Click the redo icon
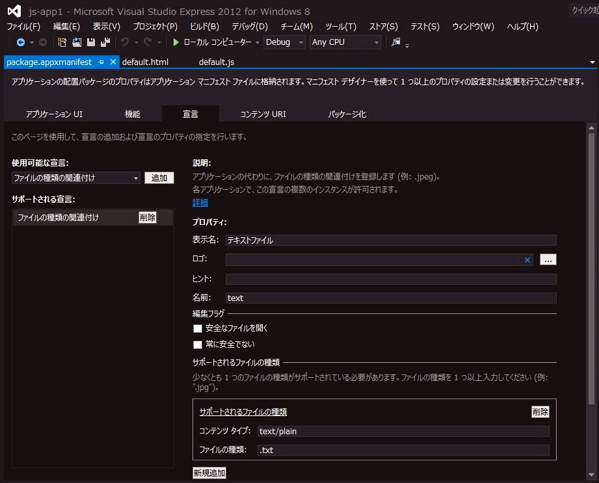 [x=148, y=42]
